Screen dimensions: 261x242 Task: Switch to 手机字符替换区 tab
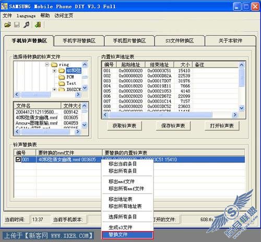(79, 41)
